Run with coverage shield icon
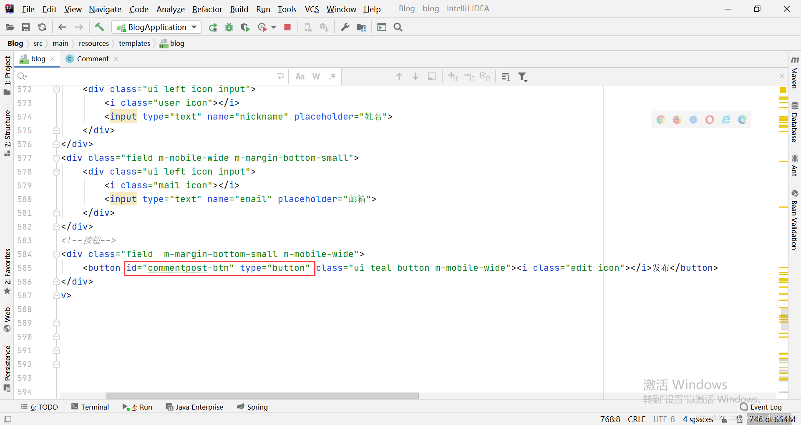Screen dimensions: 801x425 coord(245,27)
